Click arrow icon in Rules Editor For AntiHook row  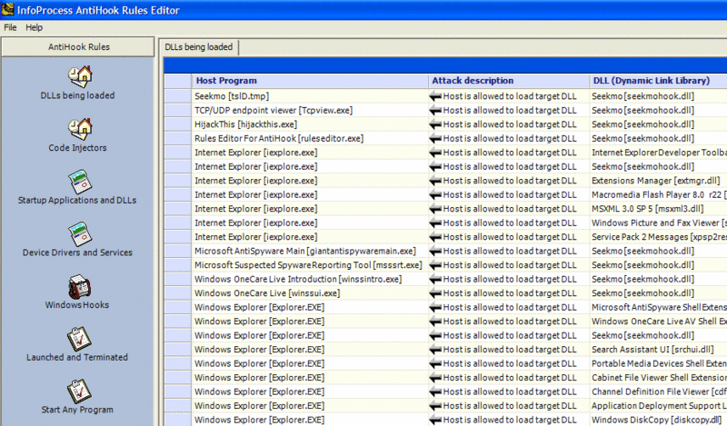point(435,139)
